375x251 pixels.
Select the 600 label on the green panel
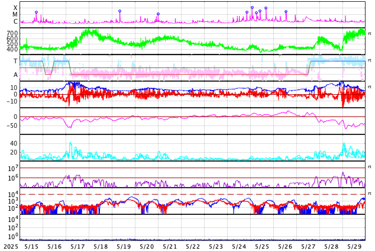12,38
